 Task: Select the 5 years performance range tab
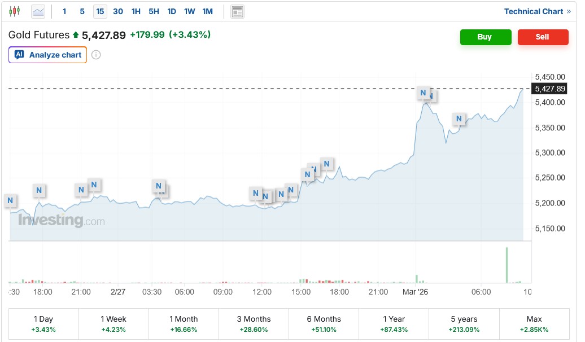tap(464, 324)
